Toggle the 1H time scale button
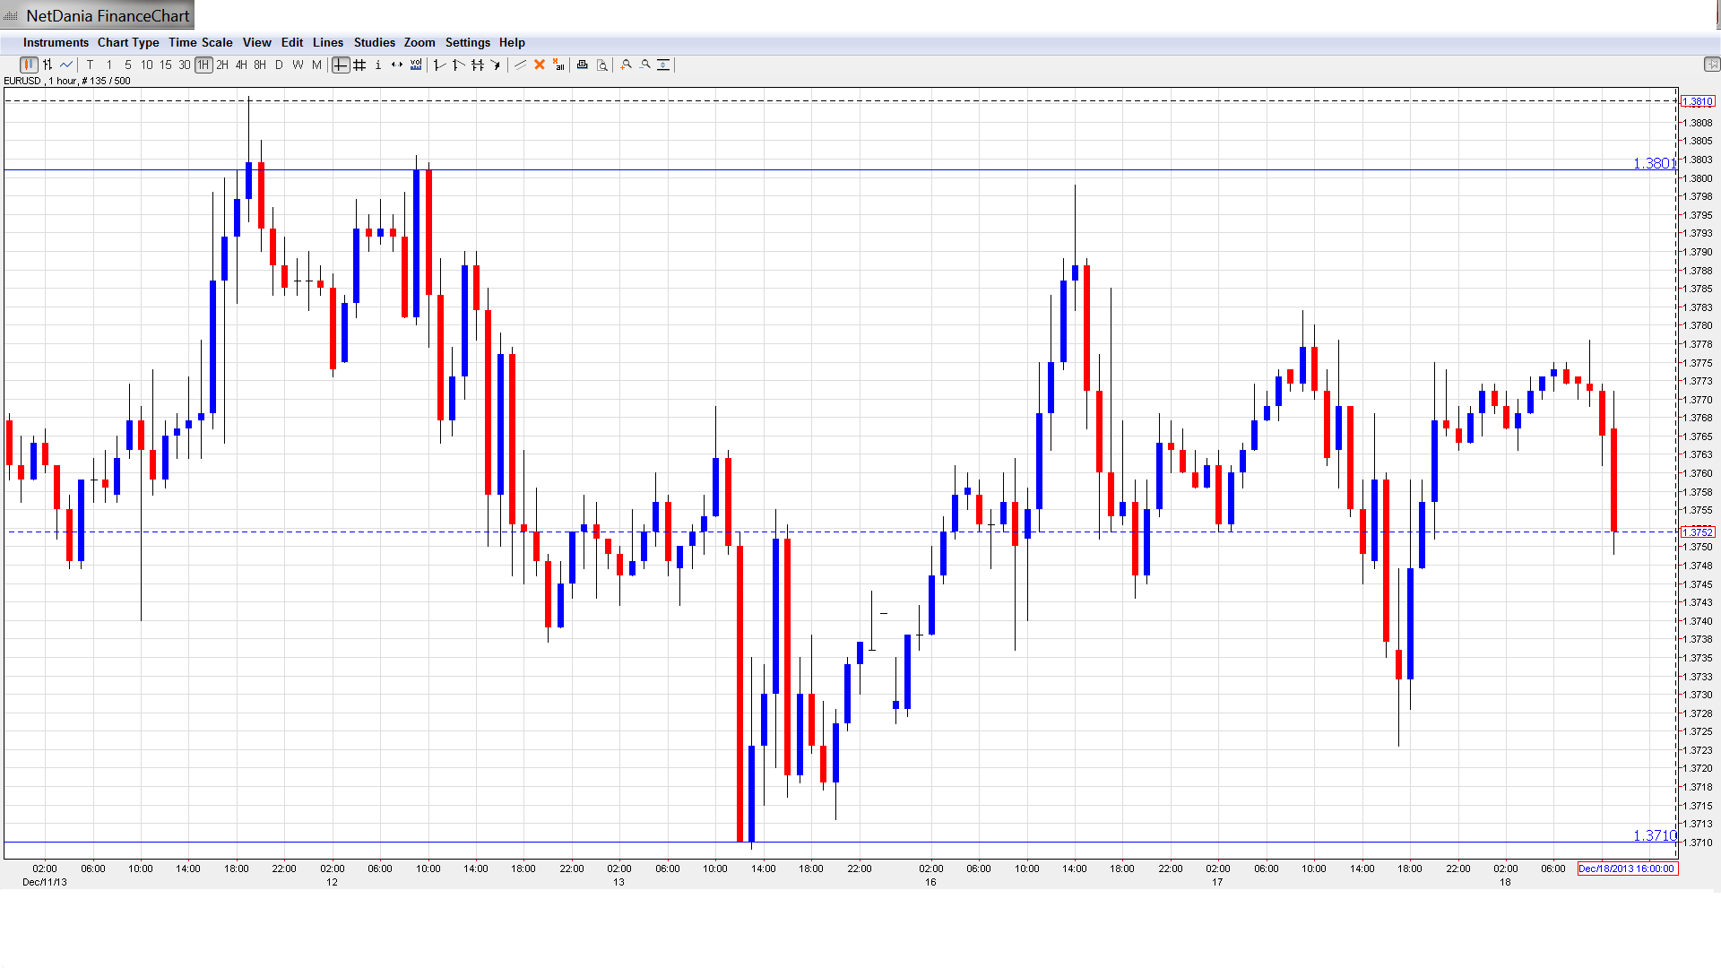Viewport: 1721px width, 968px height. [x=203, y=65]
